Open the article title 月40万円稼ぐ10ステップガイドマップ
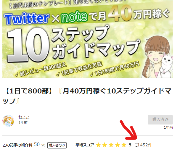 pos(87,96)
